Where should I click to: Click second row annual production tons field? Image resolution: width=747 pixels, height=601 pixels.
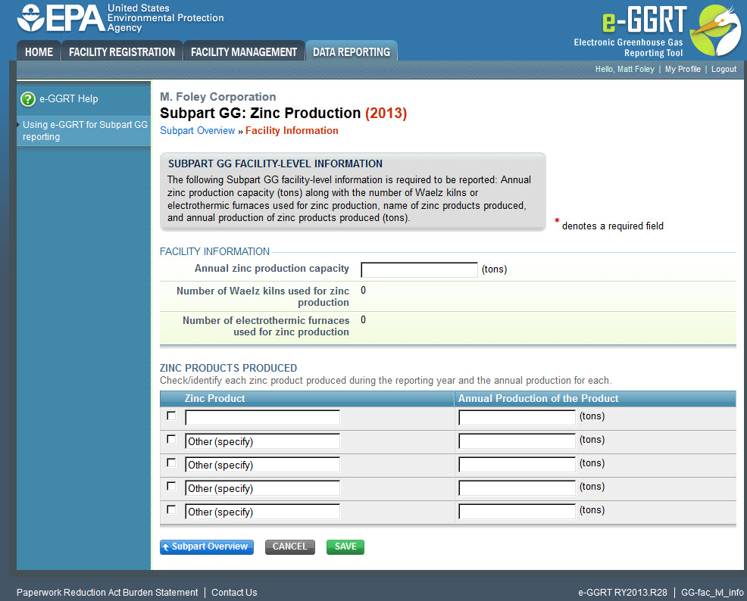[517, 441]
